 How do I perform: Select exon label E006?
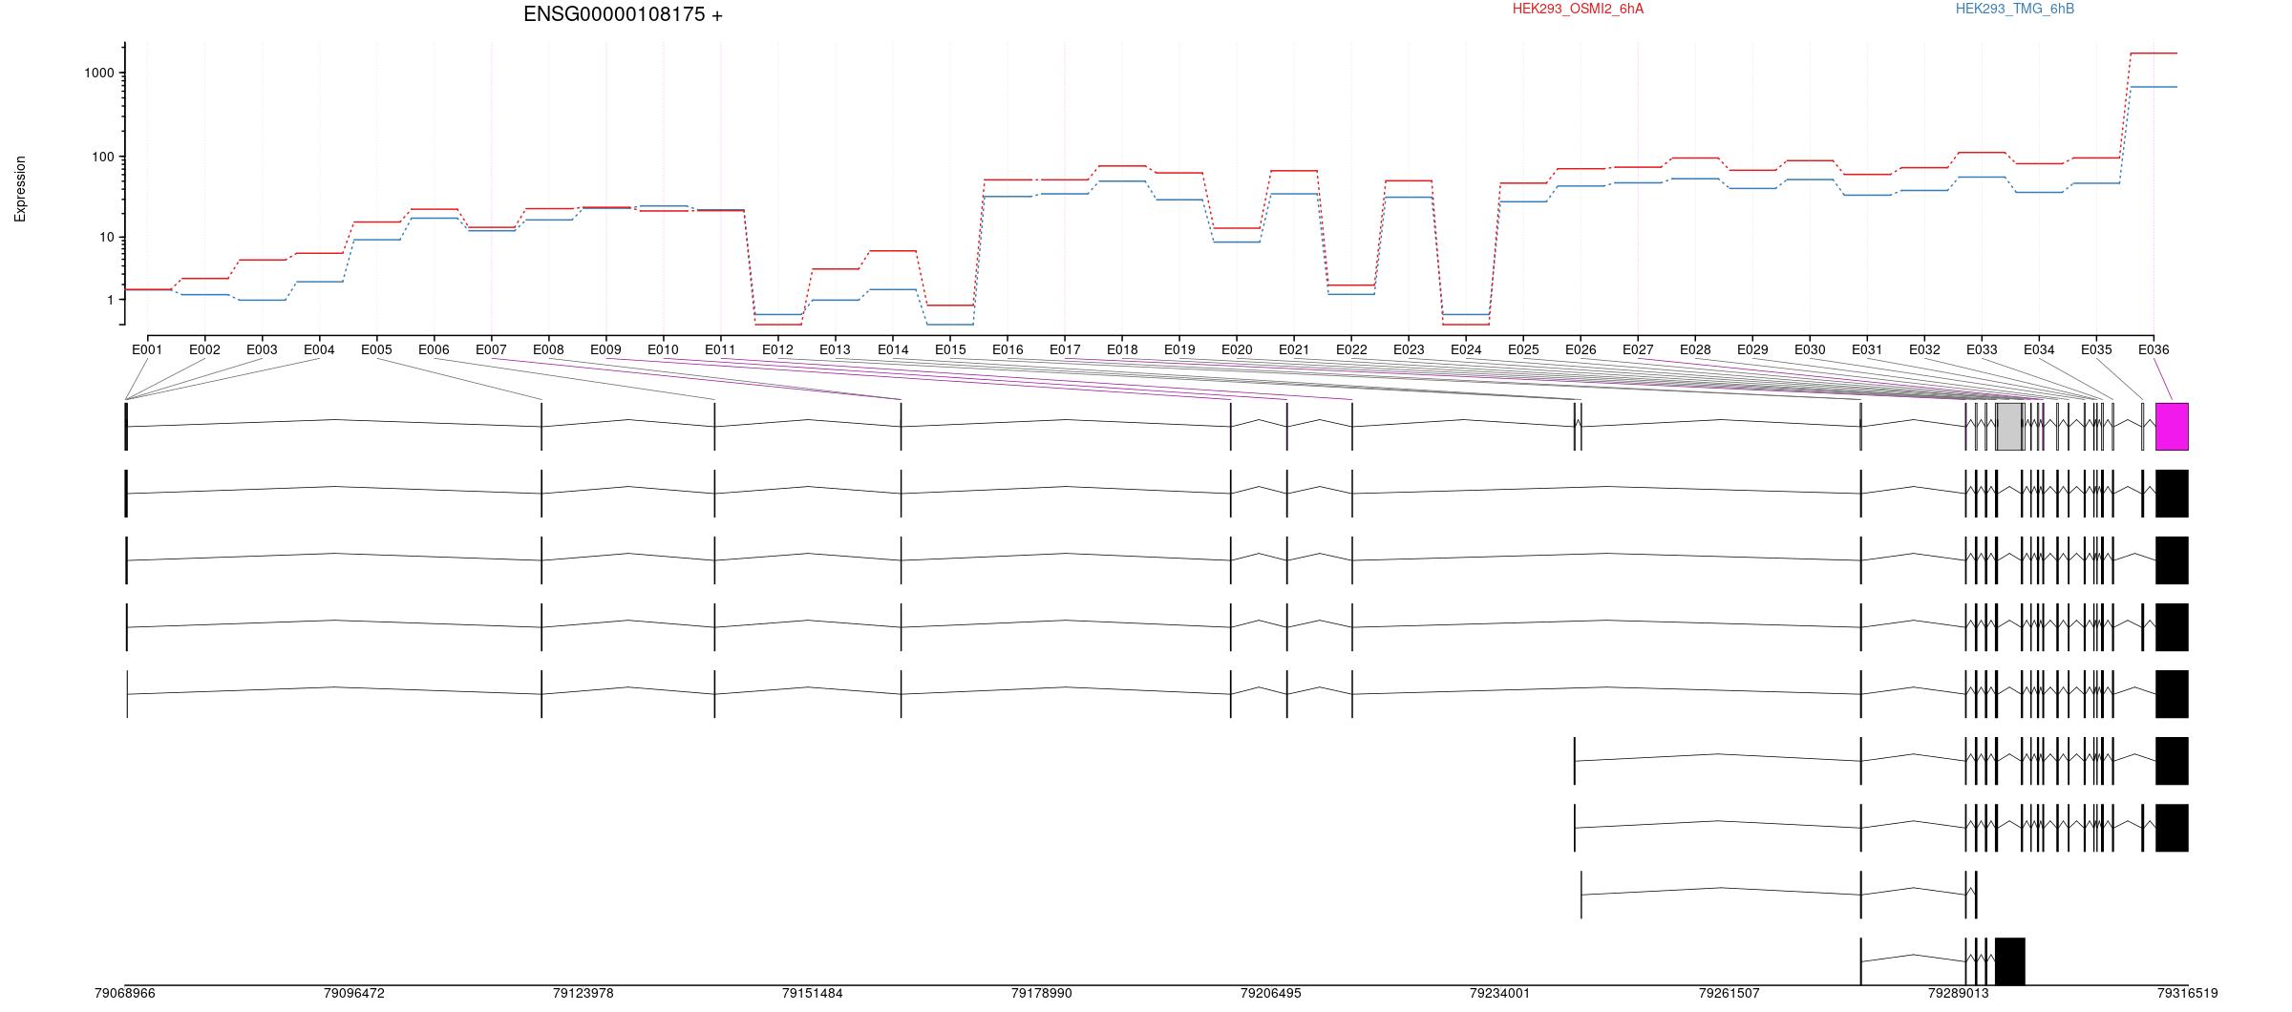434,349
